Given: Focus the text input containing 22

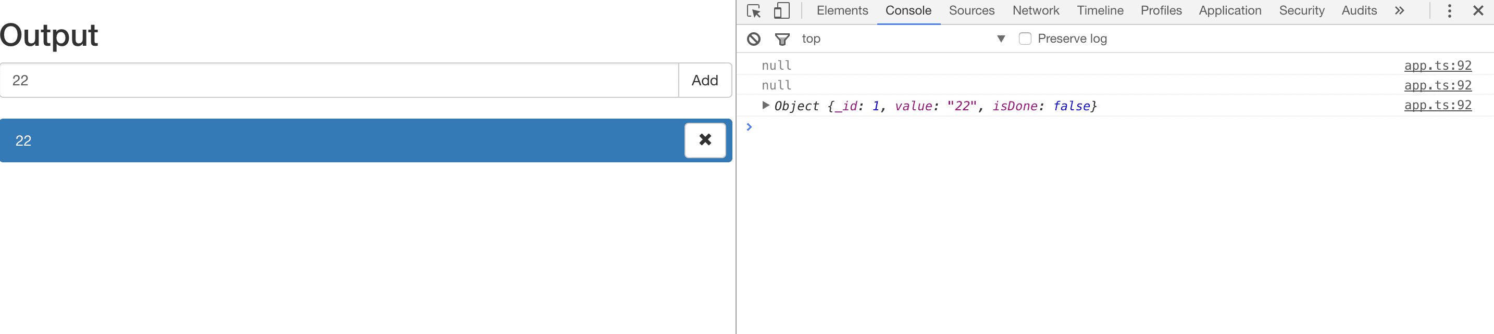Looking at the screenshot, I should pos(339,81).
